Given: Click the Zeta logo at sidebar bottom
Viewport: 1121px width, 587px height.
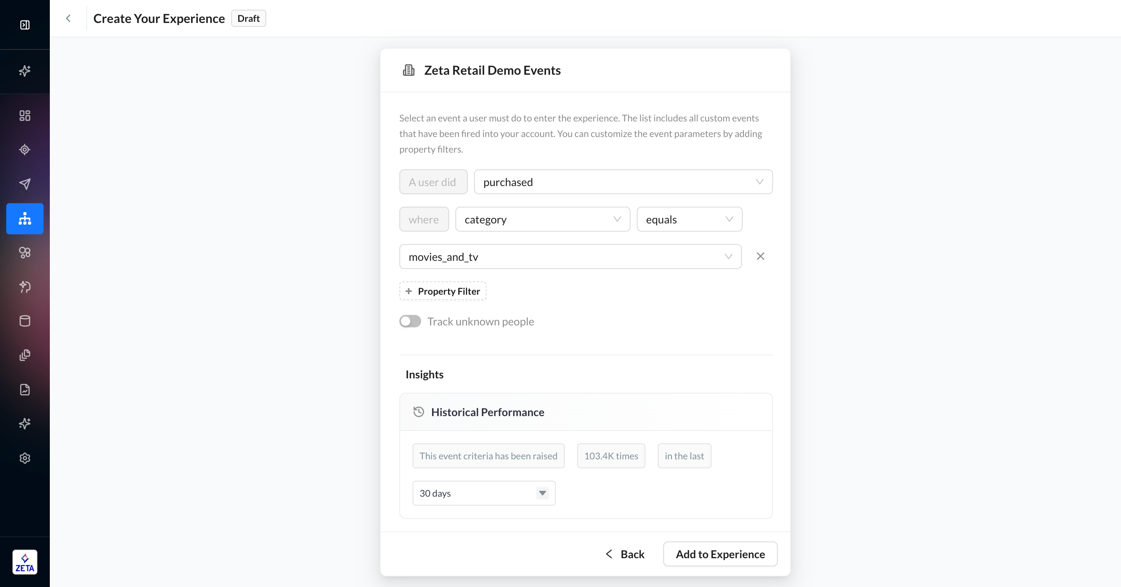Looking at the screenshot, I should [25, 562].
